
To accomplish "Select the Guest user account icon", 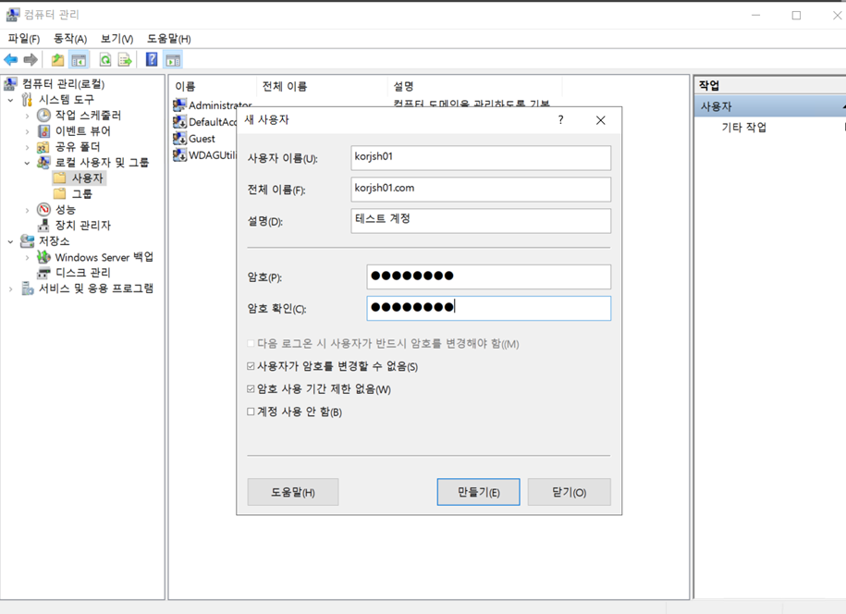I will [x=180, y=139].
